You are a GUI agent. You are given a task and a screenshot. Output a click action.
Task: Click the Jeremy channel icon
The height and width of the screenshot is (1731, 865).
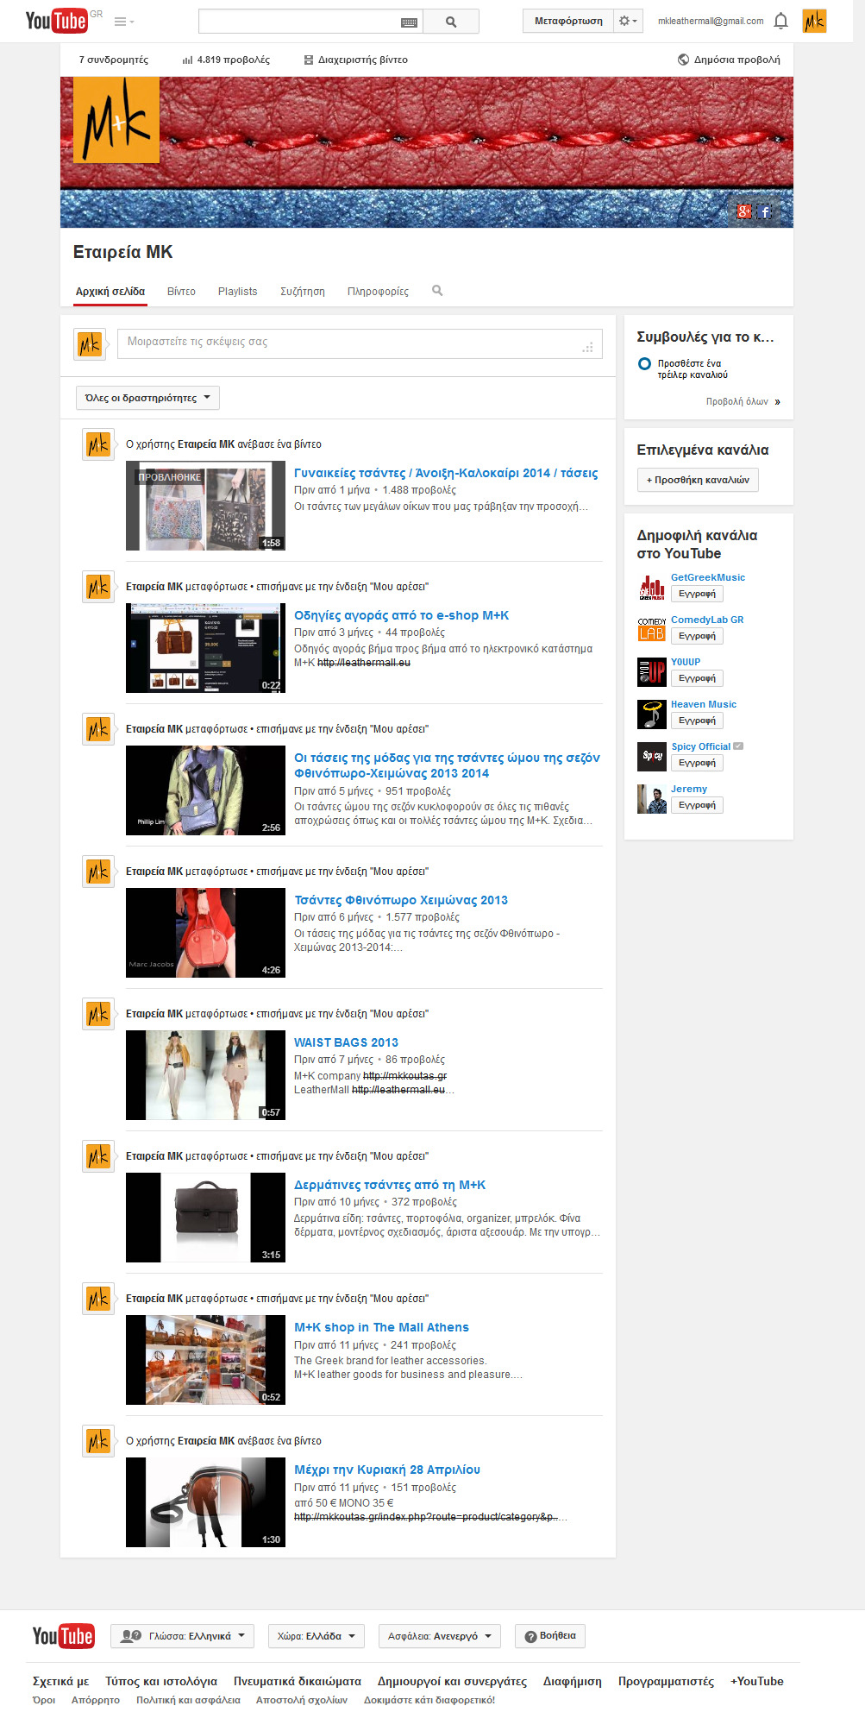(x=651, y=799)
